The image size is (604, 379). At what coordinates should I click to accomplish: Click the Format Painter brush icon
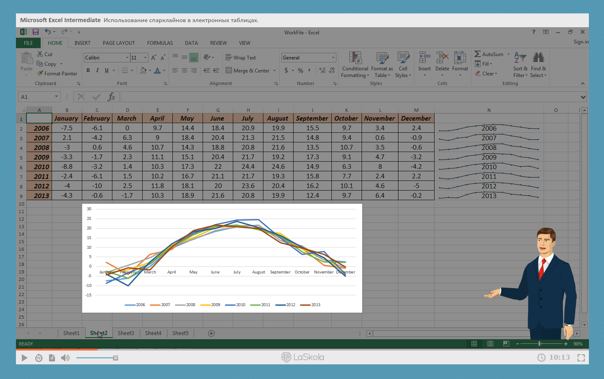coord(40,73)
